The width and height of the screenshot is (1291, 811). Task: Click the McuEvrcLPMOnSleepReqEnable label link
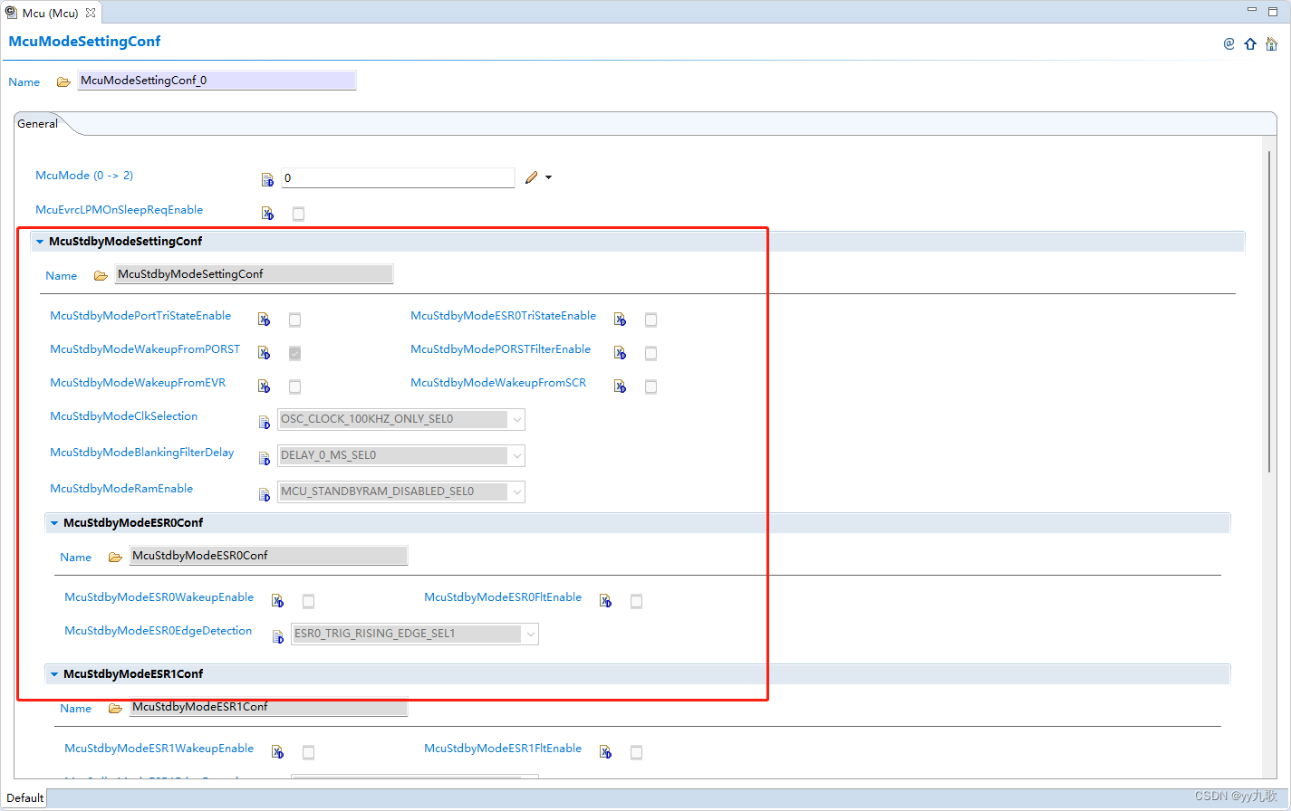point(120,210)
